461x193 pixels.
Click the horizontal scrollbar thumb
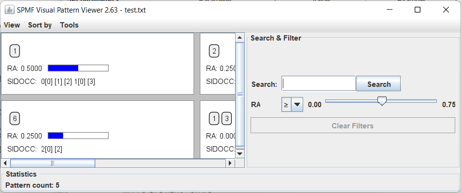(53, 163)
